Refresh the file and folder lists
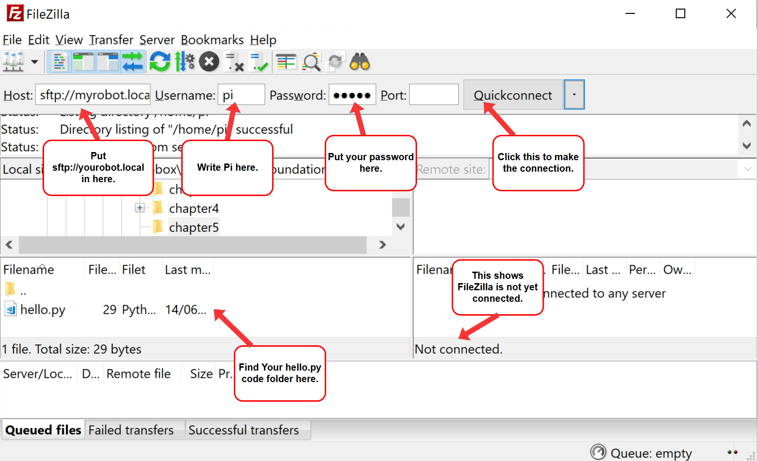Image resolution: width=758 pixels, height=461 pixels. point(160,62)
